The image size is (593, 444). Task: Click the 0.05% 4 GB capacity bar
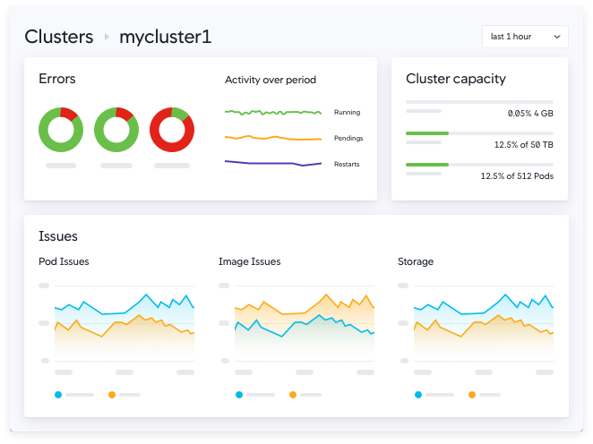pyautogui.click(x=479, y=102)
